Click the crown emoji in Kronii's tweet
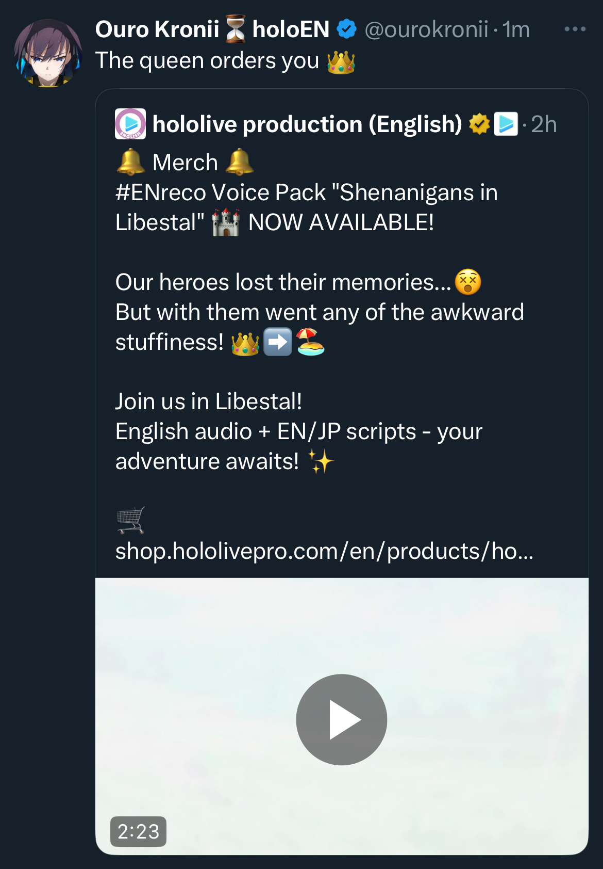The height and width of the screenshot is (869, 603). [341, 61]
